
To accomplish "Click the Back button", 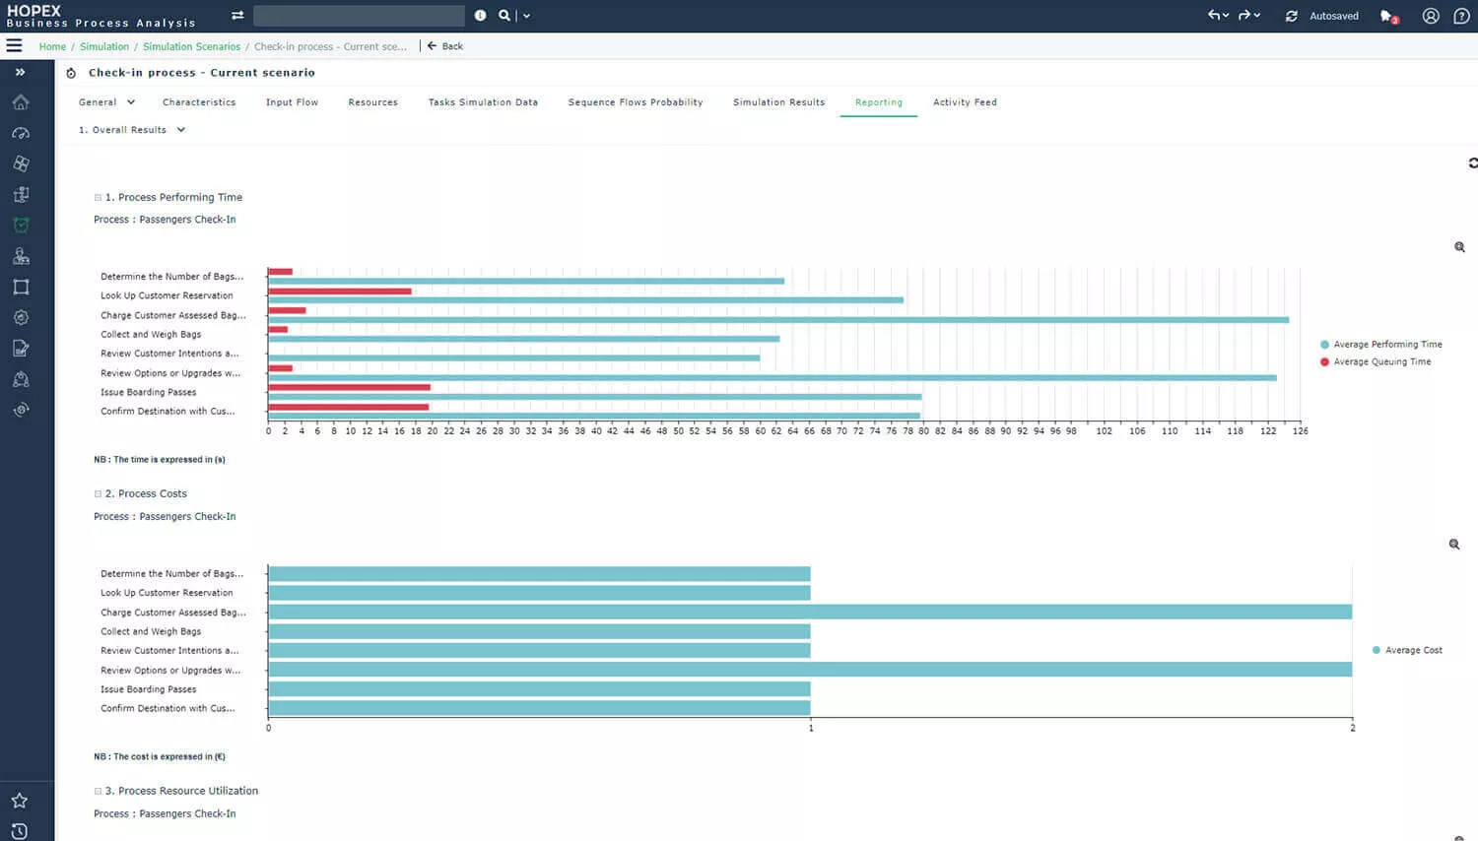I will click(x=445, y=46).
